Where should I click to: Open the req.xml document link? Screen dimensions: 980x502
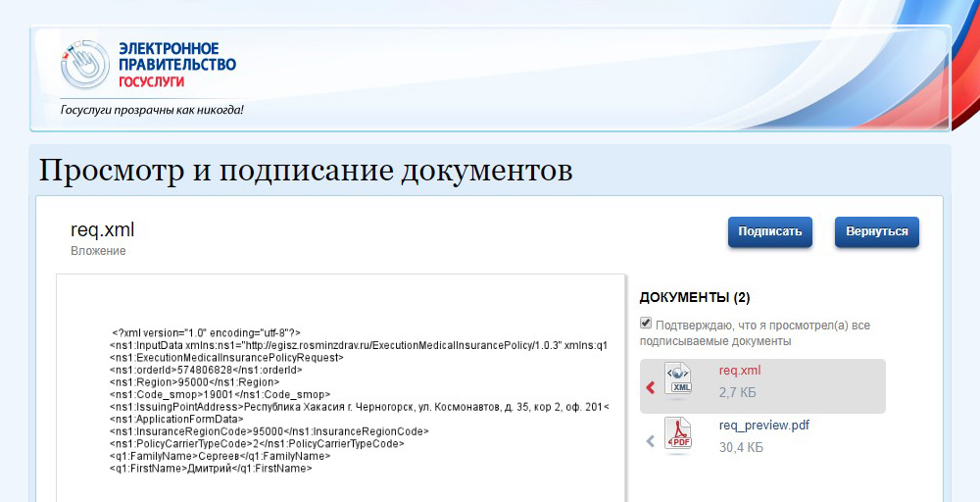pos(739,371)
